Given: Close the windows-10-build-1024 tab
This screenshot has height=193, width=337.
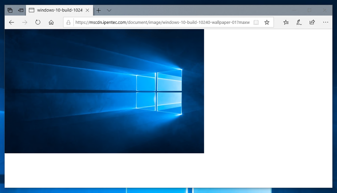Looking at the screenshot, I should click(87, 10).
